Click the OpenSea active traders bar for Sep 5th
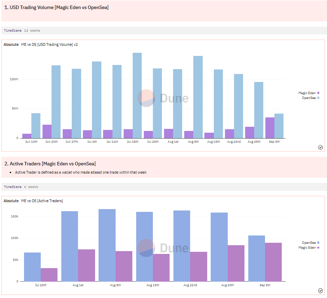This screenshot has height=298, width=327. [x=257, y=258]
